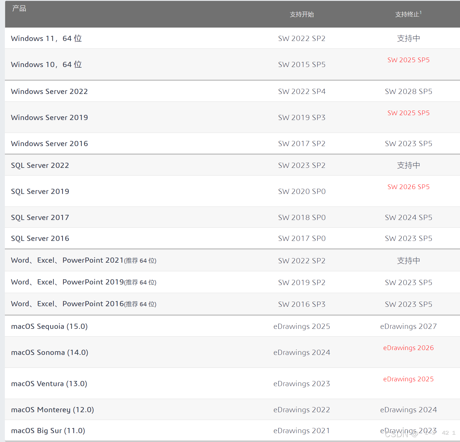460x442 pixels.
Task: Click SW 2022 SP2 in Office 2021 row
Action: [302, 261]
